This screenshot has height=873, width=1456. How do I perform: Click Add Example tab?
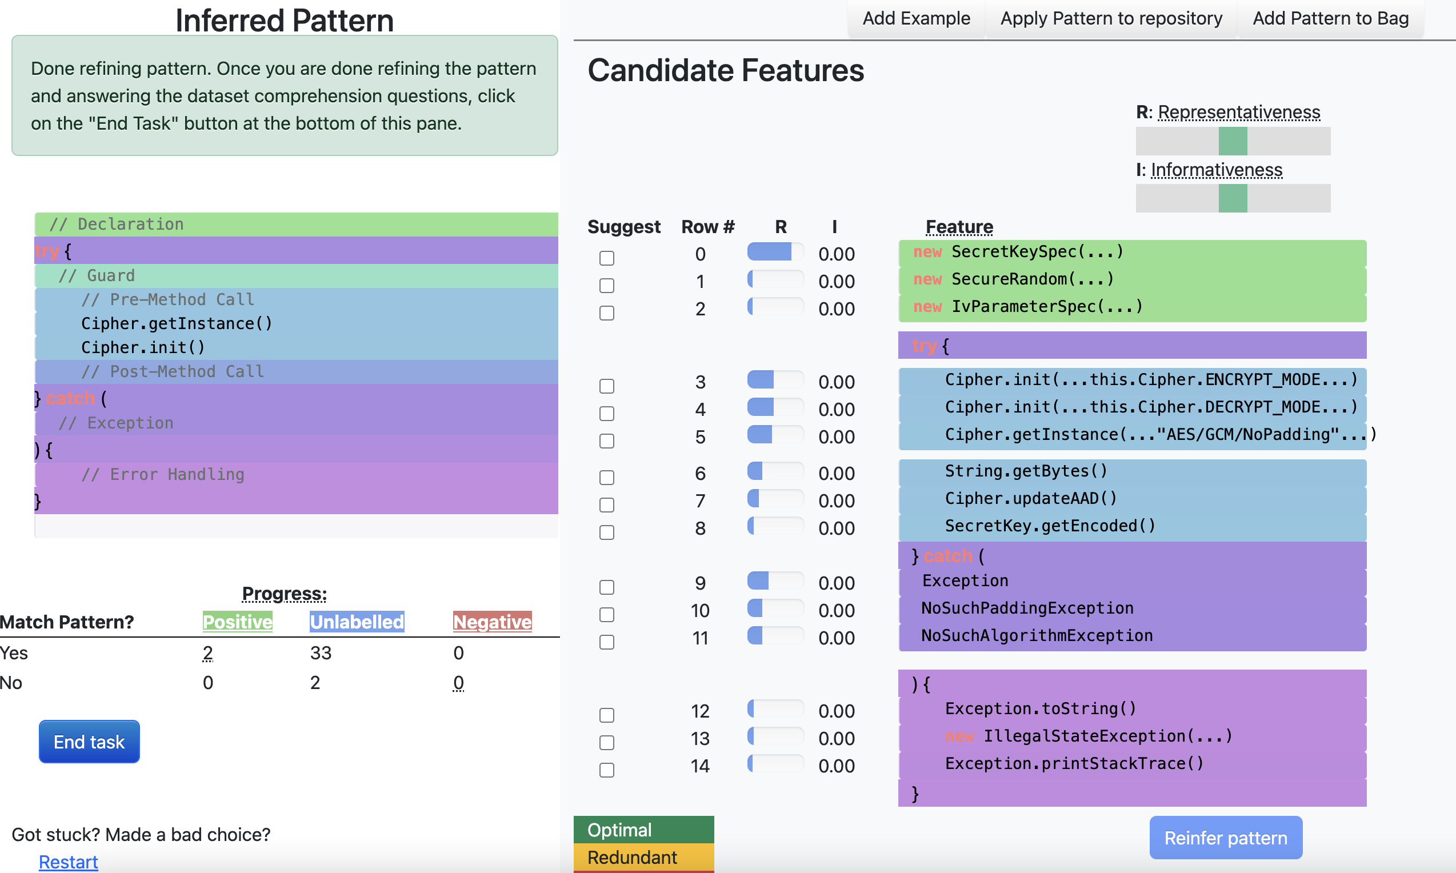pos(916,19)
